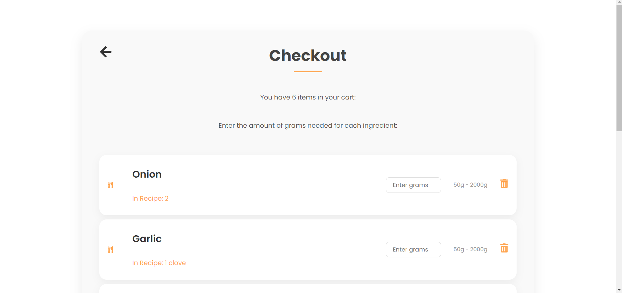Click the "6 items in your cart" message

coord(308,97)
